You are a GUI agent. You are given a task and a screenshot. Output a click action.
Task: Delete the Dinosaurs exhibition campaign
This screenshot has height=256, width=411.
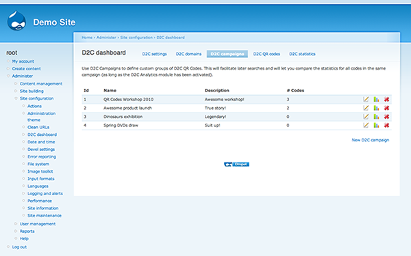(386, 117)
